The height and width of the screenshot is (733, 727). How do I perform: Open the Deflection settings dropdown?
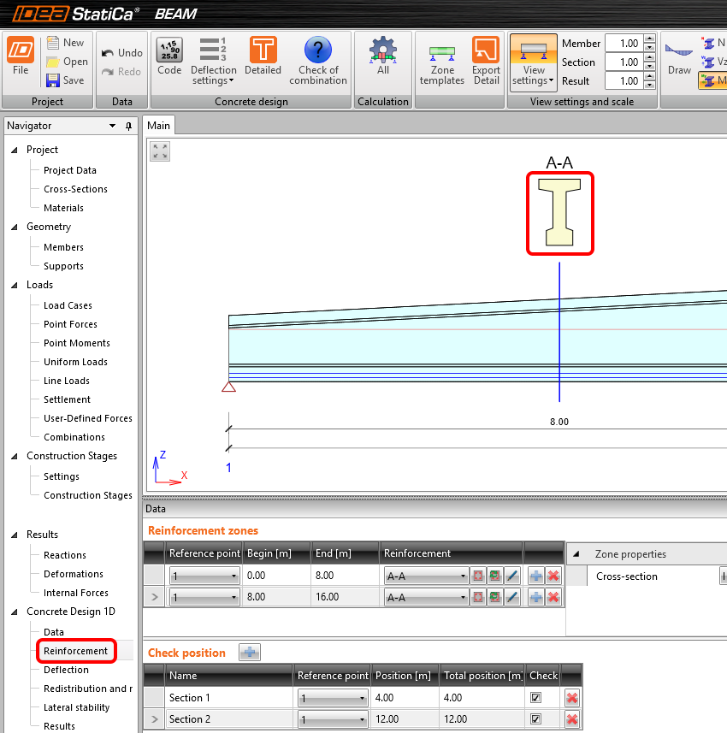pos(214,75)
